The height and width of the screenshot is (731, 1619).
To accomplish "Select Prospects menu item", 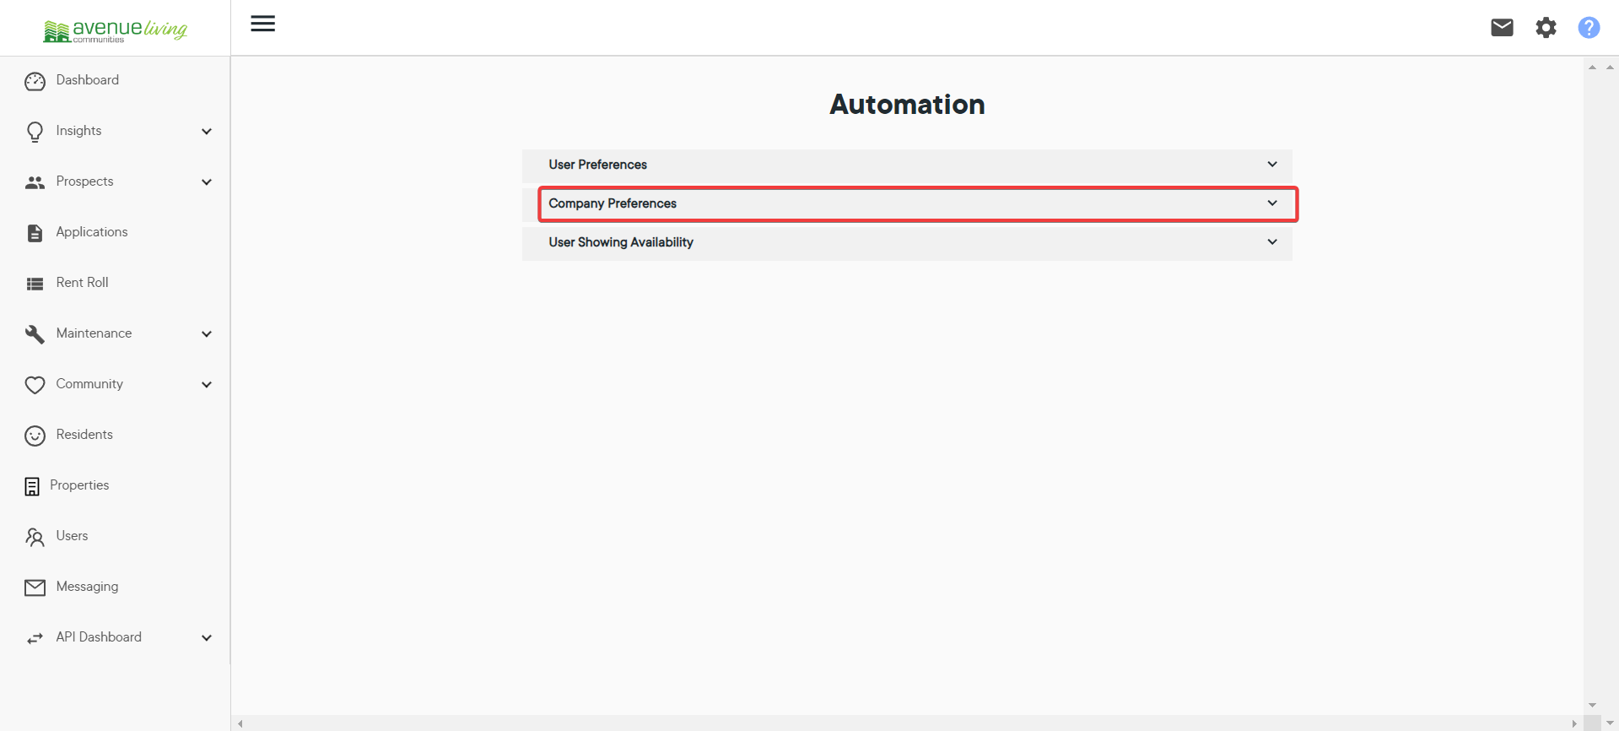I will pos(84,181).
